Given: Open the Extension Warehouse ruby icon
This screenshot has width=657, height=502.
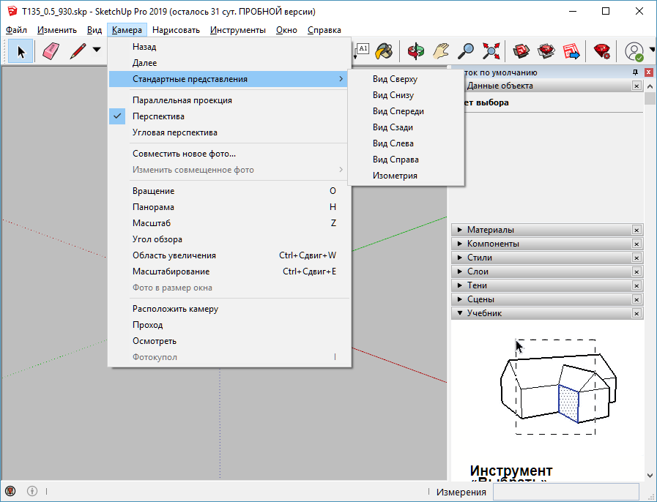Looking at the screenshot, I should (602, 50).
